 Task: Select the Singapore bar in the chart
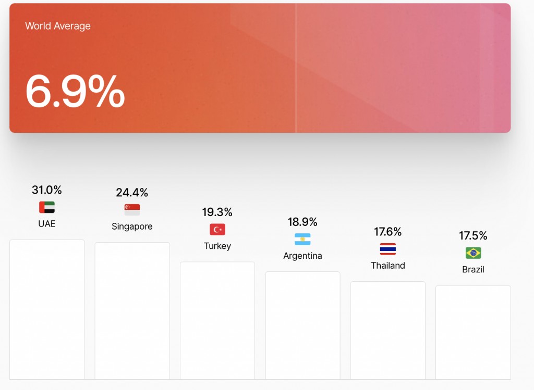coord(132,311)
